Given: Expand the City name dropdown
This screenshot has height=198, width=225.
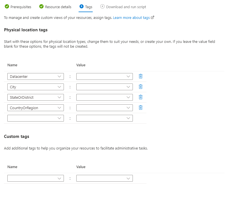Looking at the screenshot, I should (59, 87).
